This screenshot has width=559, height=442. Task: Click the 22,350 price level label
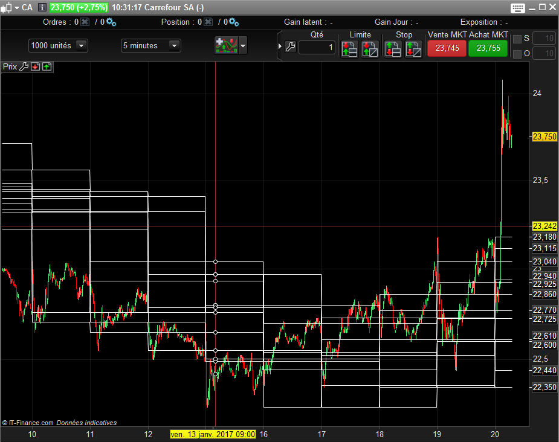click(544, 387)
